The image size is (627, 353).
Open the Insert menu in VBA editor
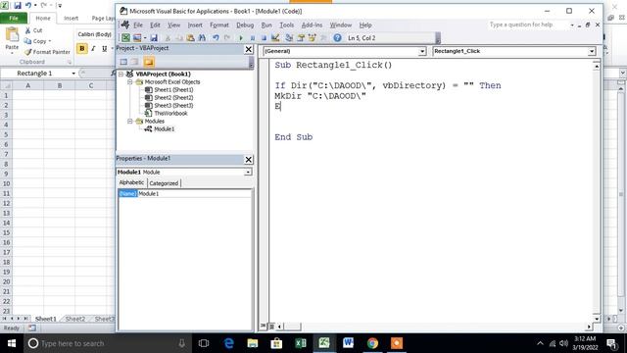click(x=195, y=25)
